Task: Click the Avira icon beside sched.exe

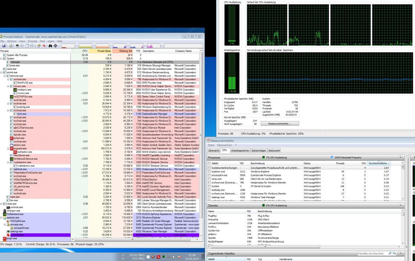Action: point(12,138)
